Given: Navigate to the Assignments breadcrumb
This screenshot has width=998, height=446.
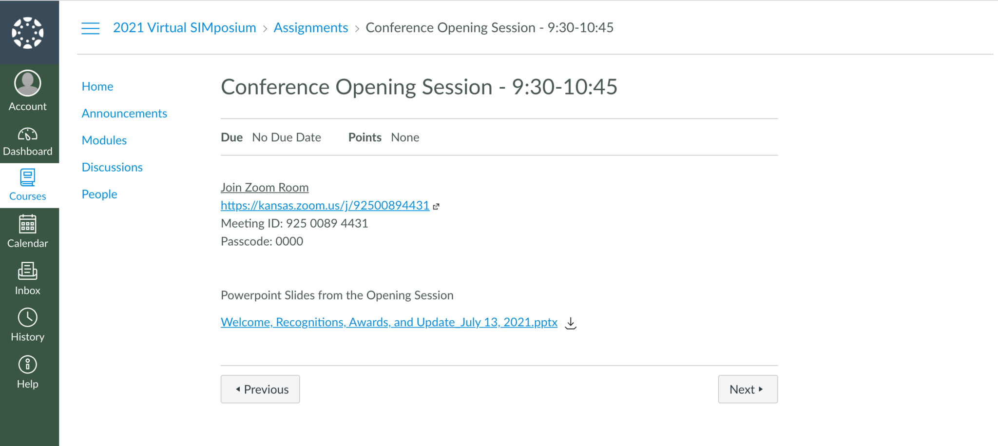Looking at the screenshot, I should (310, 28).
